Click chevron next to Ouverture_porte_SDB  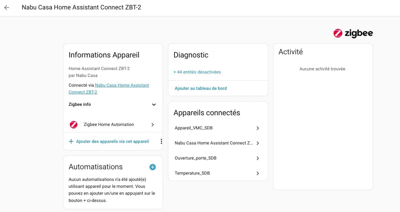click(x=258, y=158)
